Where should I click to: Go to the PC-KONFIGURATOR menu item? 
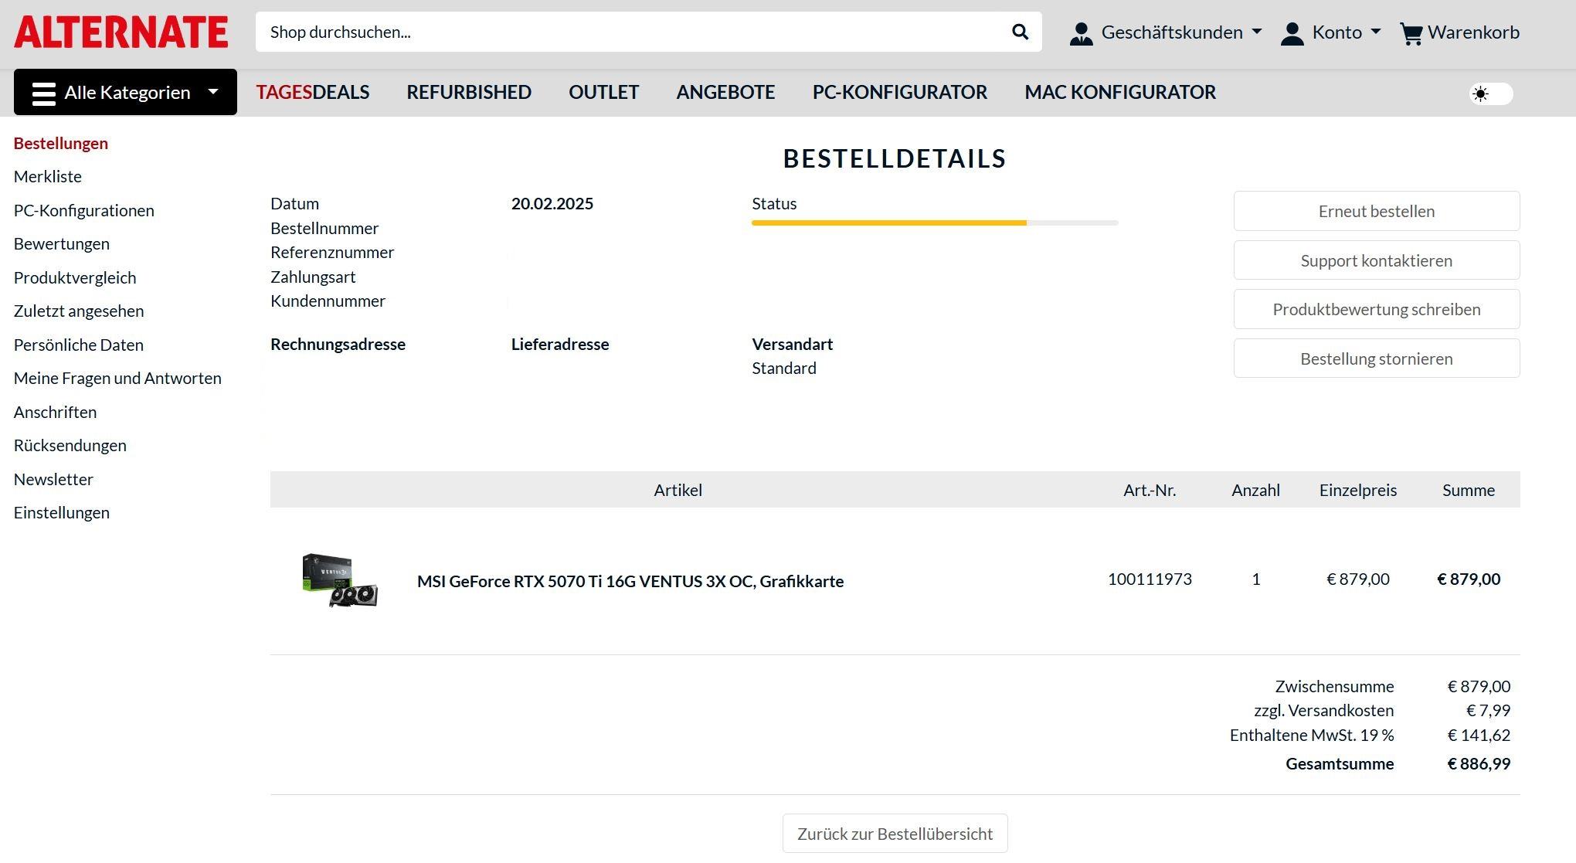coord(899,92)
